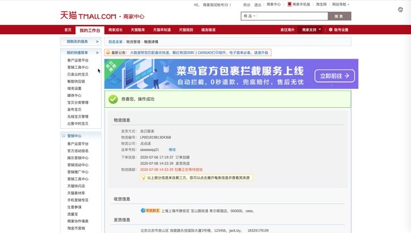Open 宝贝分类管理 in the sidebar
Image resolution: width=411 pixels, height=233 pixels.
click(78, 103)
